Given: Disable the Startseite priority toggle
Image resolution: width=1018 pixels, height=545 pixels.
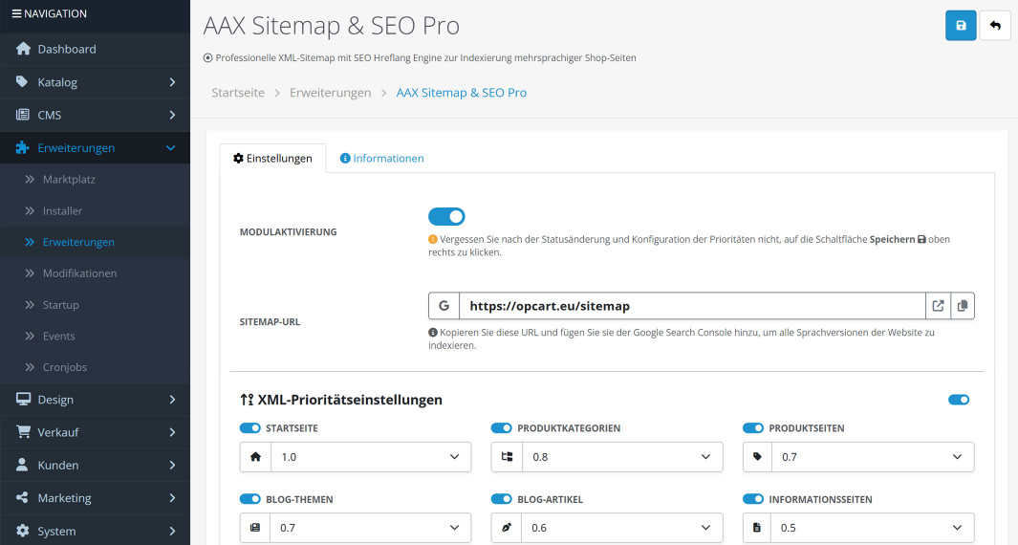Looking at the screenshot, I should point(250,428).
